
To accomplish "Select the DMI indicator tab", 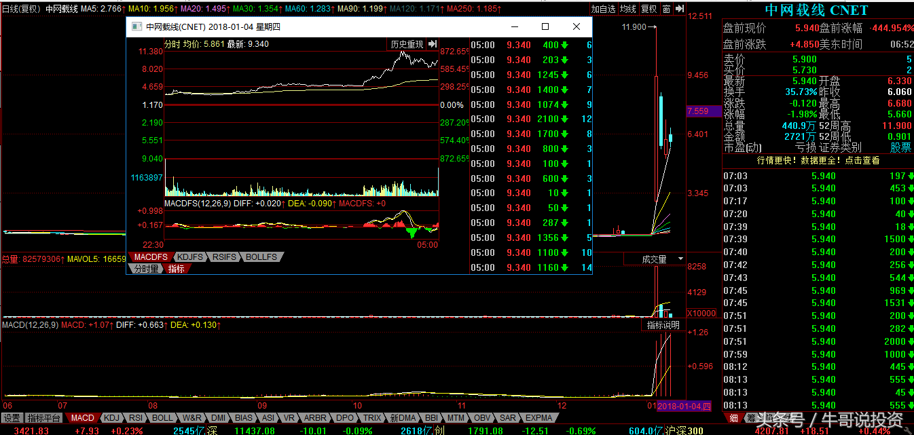I will [218, 417].
